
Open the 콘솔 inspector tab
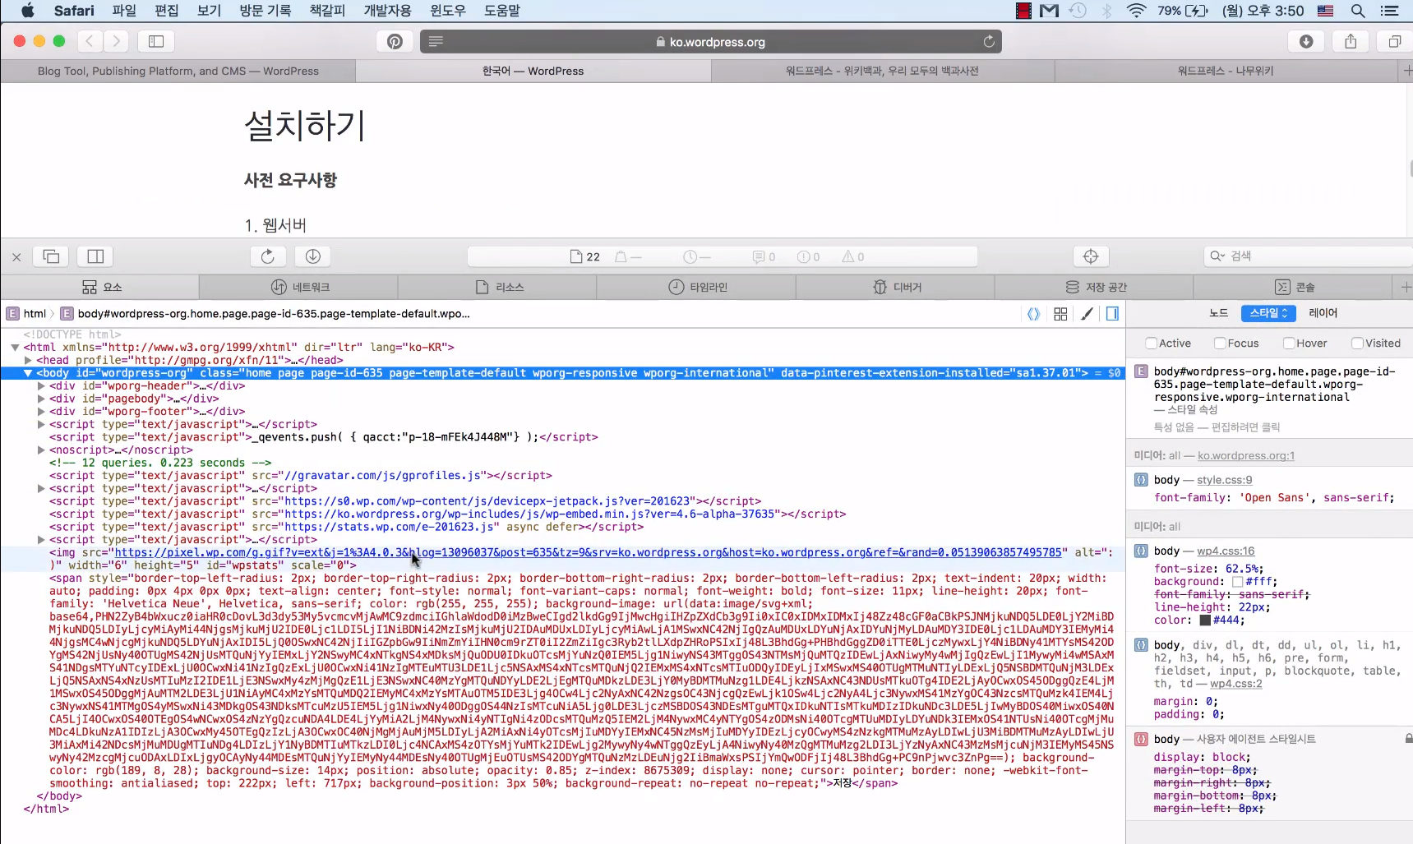coord(1294,287)
